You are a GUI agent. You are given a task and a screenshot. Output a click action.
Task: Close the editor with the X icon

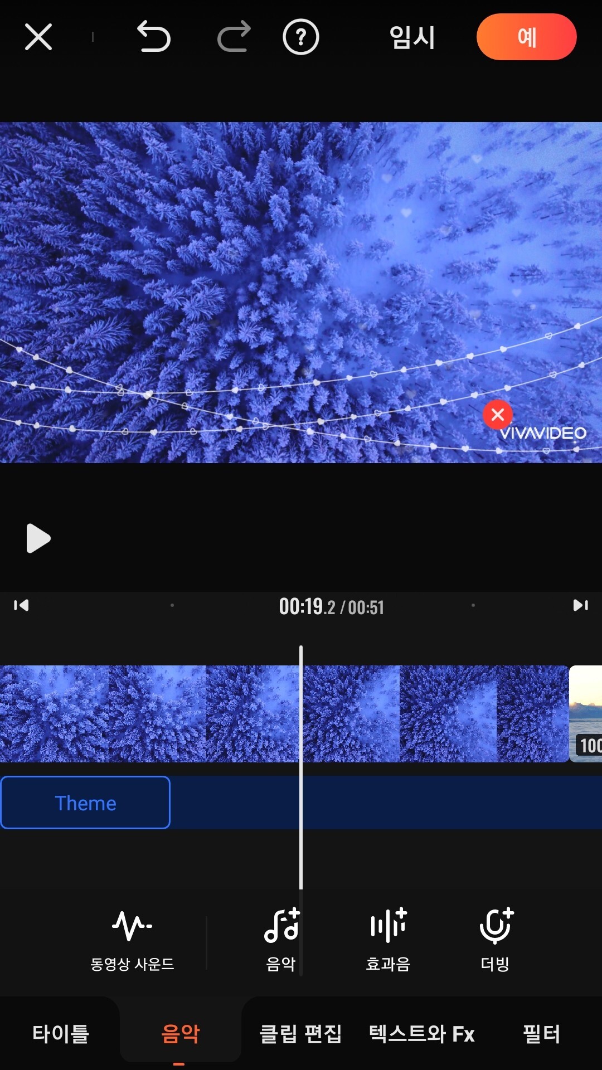[x=38, y=37]
